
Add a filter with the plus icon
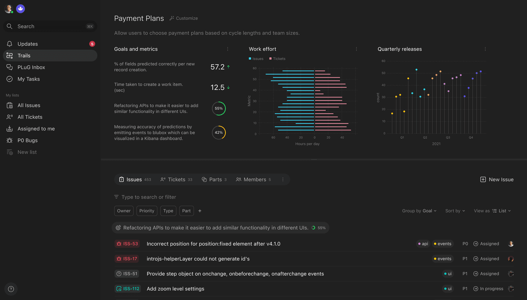200,211
